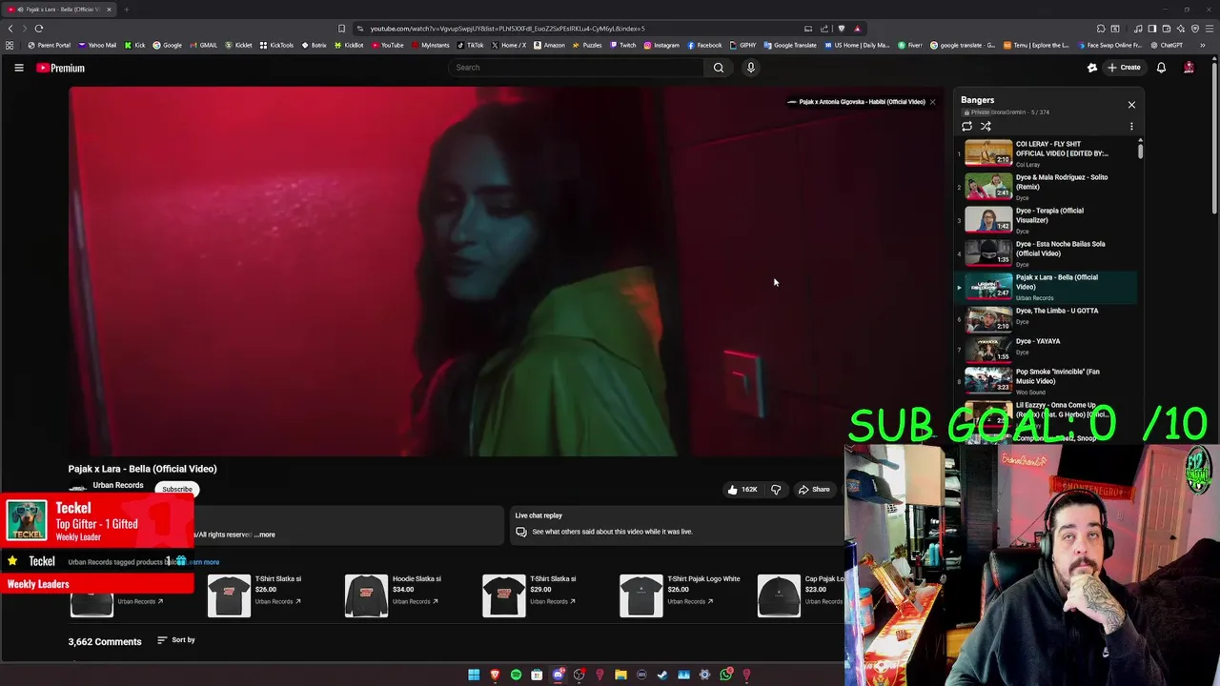Dismiss the Habibi video card in the player
Image resolution: width=1220 pixels, height=686 pixels.
click(x=932, y=102)
